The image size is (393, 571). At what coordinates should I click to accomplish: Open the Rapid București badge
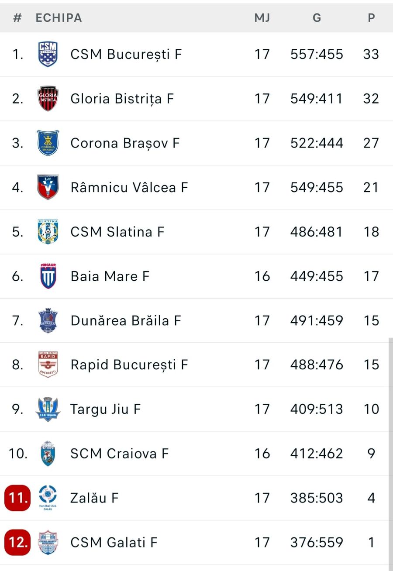48,365
